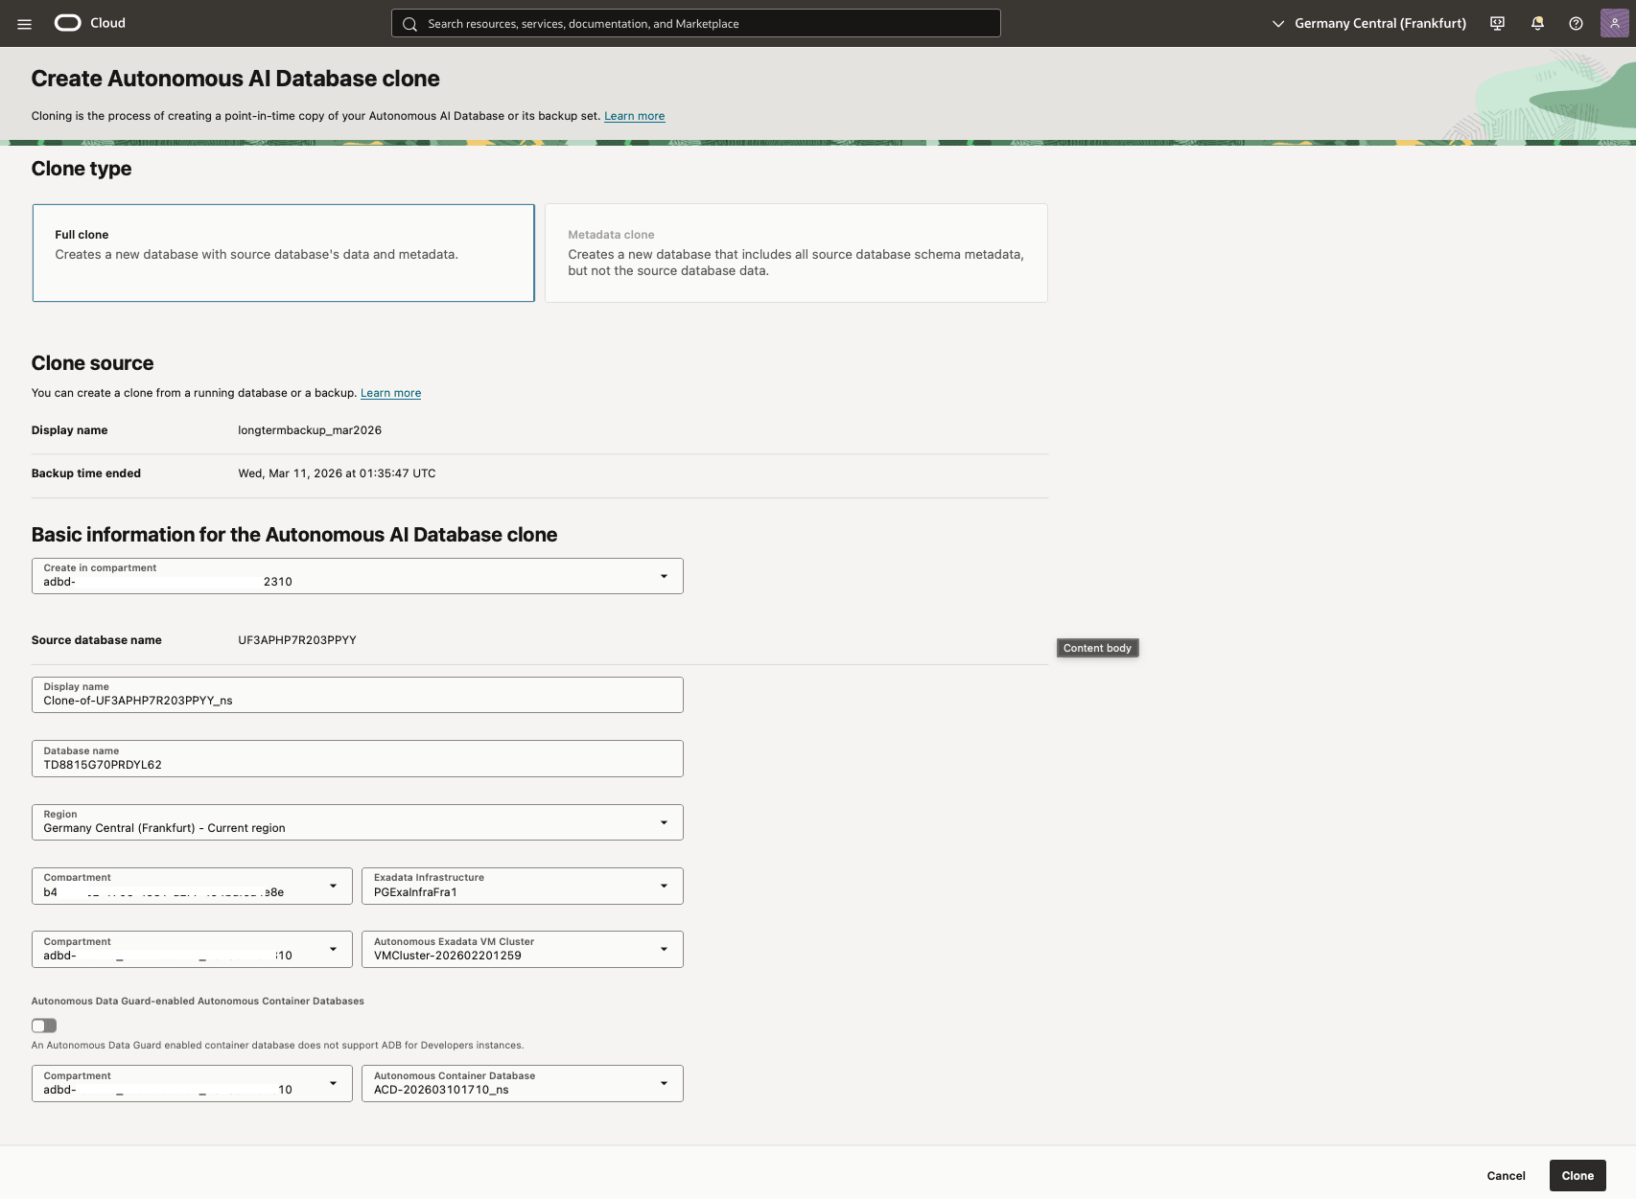Open the compartment dropdown beside Exadata Infrastructure
Image resolution: width=1636 pixels, height=1199 pixels.
[192, 886]
